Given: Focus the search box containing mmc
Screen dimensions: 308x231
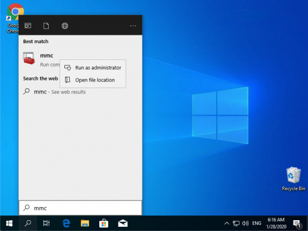Looking at the screenshot, I should [80, 208].
